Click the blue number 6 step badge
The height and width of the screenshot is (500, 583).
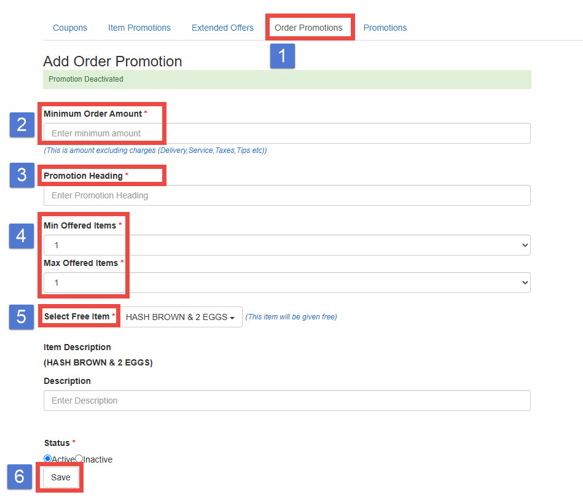click(x=20, y=477)
